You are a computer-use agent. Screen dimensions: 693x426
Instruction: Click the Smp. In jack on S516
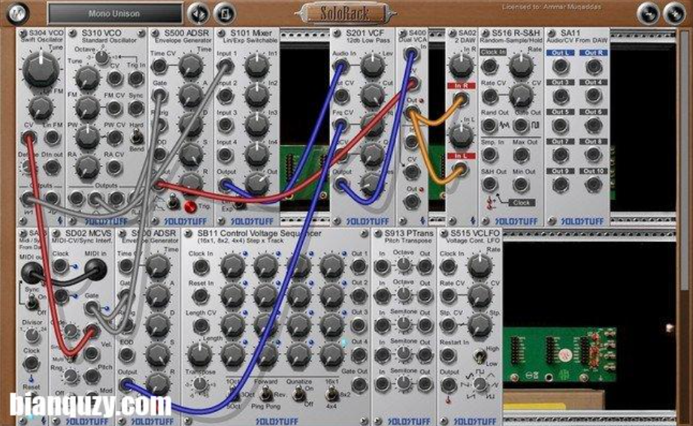pyautogui.click(x=490, y=155)
